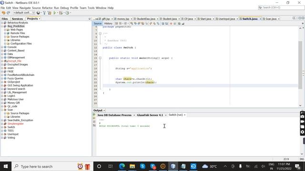Open Skype from taskbar
The width and height of the screenshot is (305, 171).
pos(142,166)
